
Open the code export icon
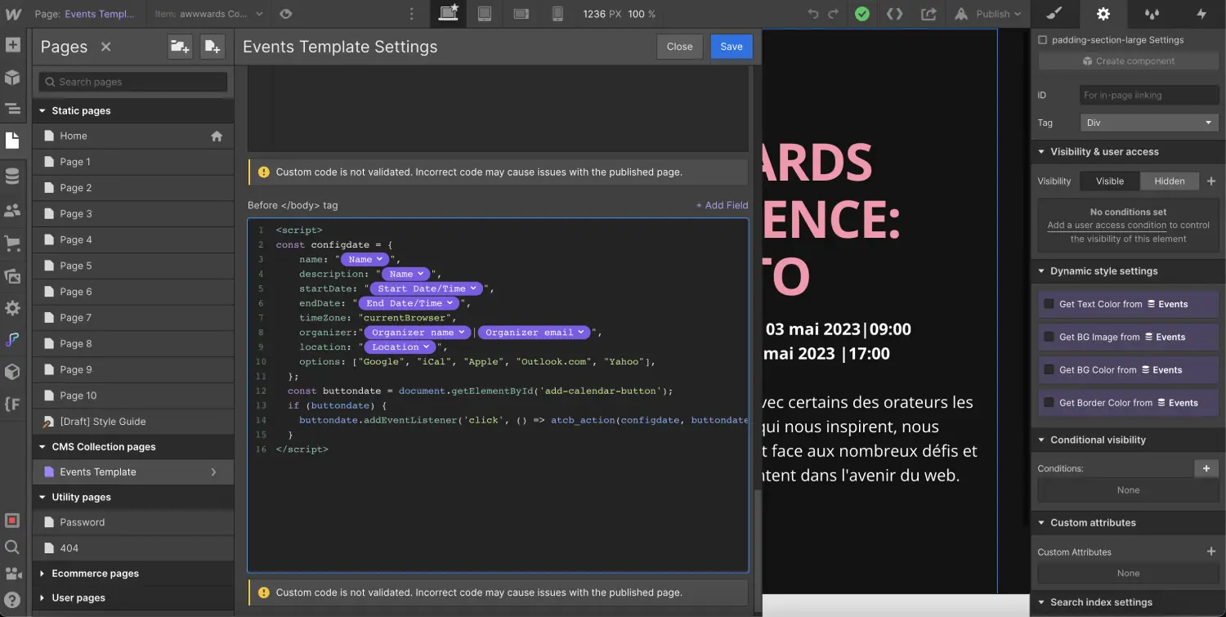pos(895,14)
